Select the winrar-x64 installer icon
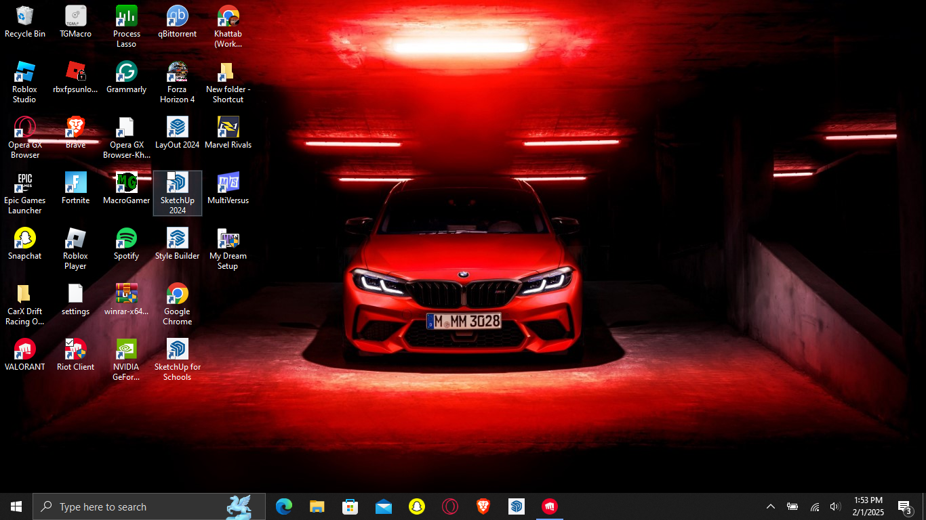 coord(126,299)
